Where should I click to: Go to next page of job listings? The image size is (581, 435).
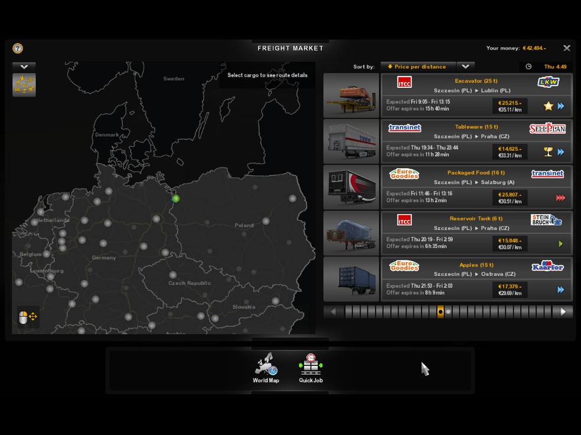pos(563,312)
